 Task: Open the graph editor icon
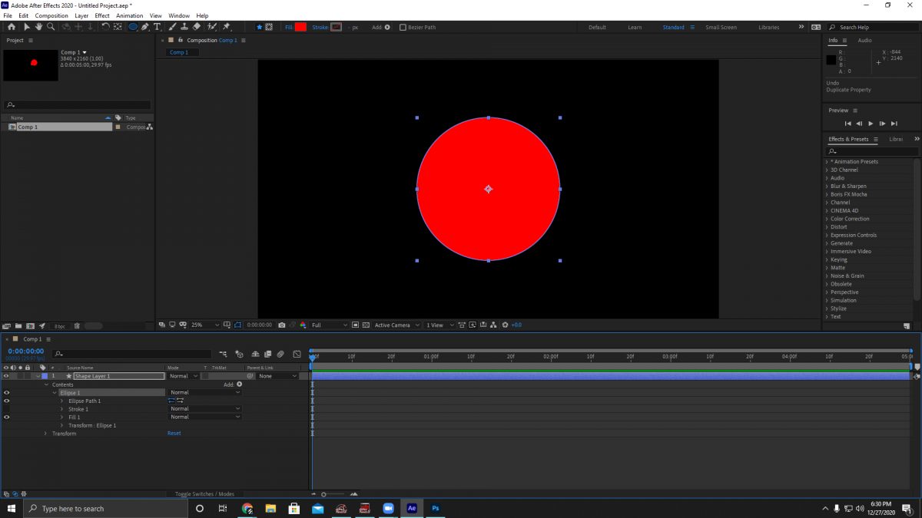[x=297, y=354]
